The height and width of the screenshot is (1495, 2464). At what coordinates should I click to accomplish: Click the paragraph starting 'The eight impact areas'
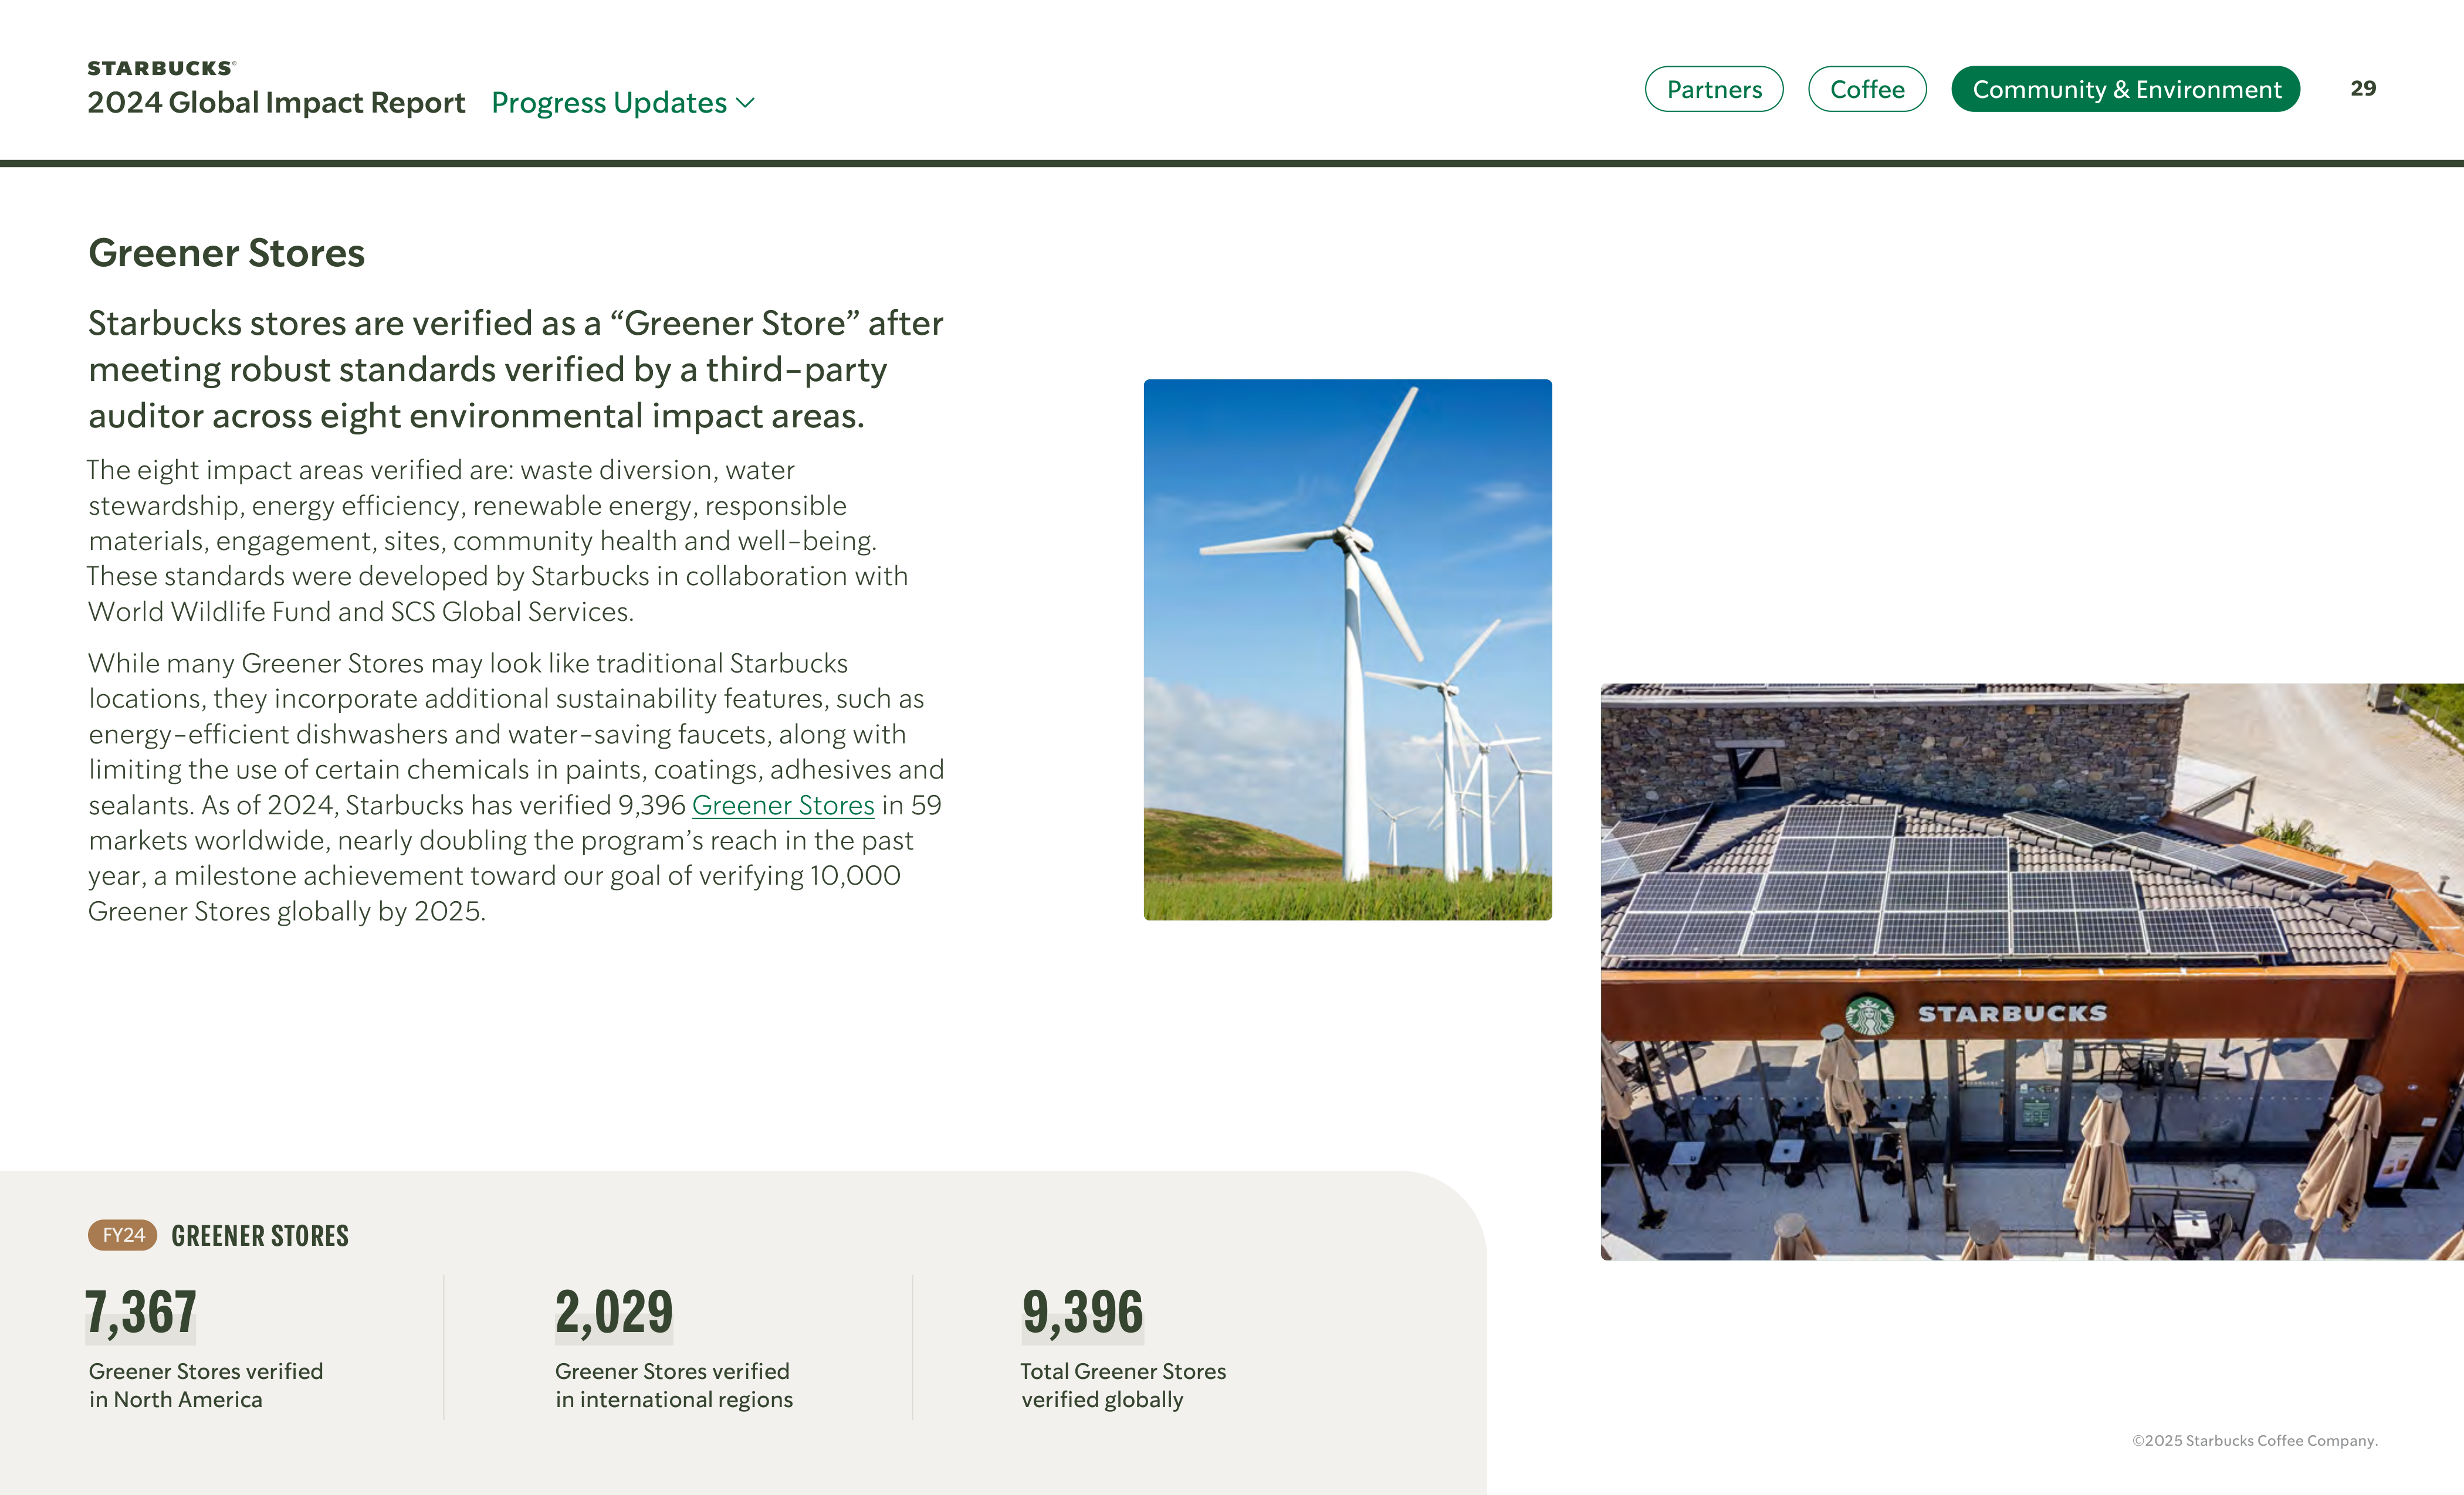tap(498, 541)
